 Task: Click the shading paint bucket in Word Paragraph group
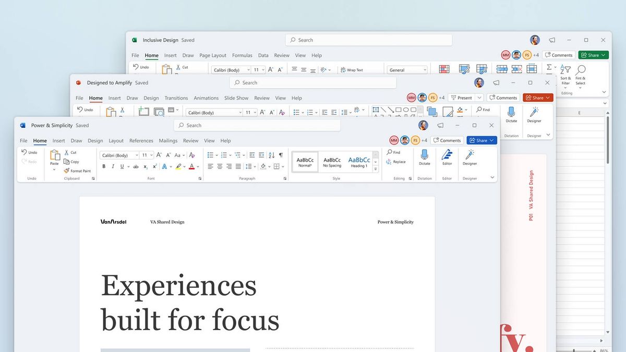[263, 166]
